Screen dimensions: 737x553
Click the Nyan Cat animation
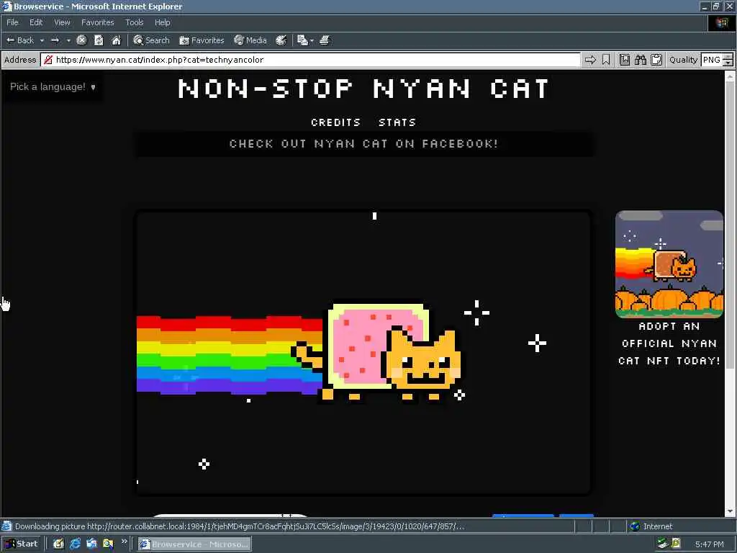point(363,353)
